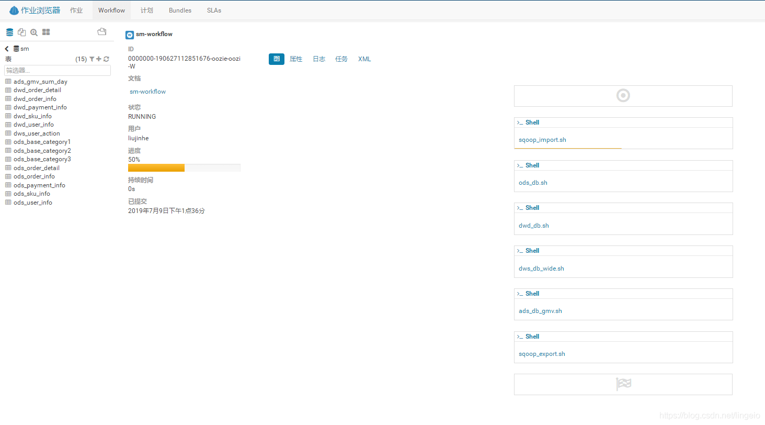The width and height of the screenshot is (765, 425).
Task: Open the documents icon in left panel
Action: click(21, 32)
